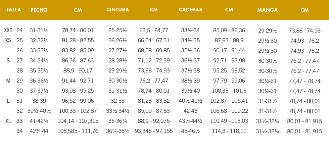This screenshot has height=151, width=329.
Task: Click sleeve value 29-29½ for size 24
Action: (267, 31)
